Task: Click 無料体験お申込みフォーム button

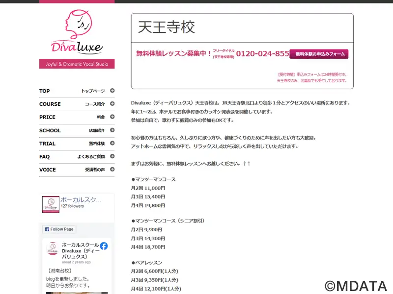Action: (319, 54)
